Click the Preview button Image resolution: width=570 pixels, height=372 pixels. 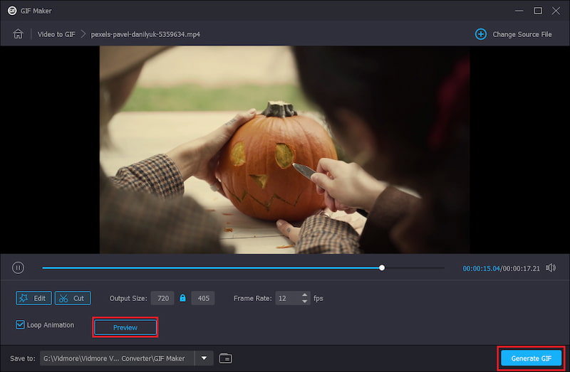point(125,327)
